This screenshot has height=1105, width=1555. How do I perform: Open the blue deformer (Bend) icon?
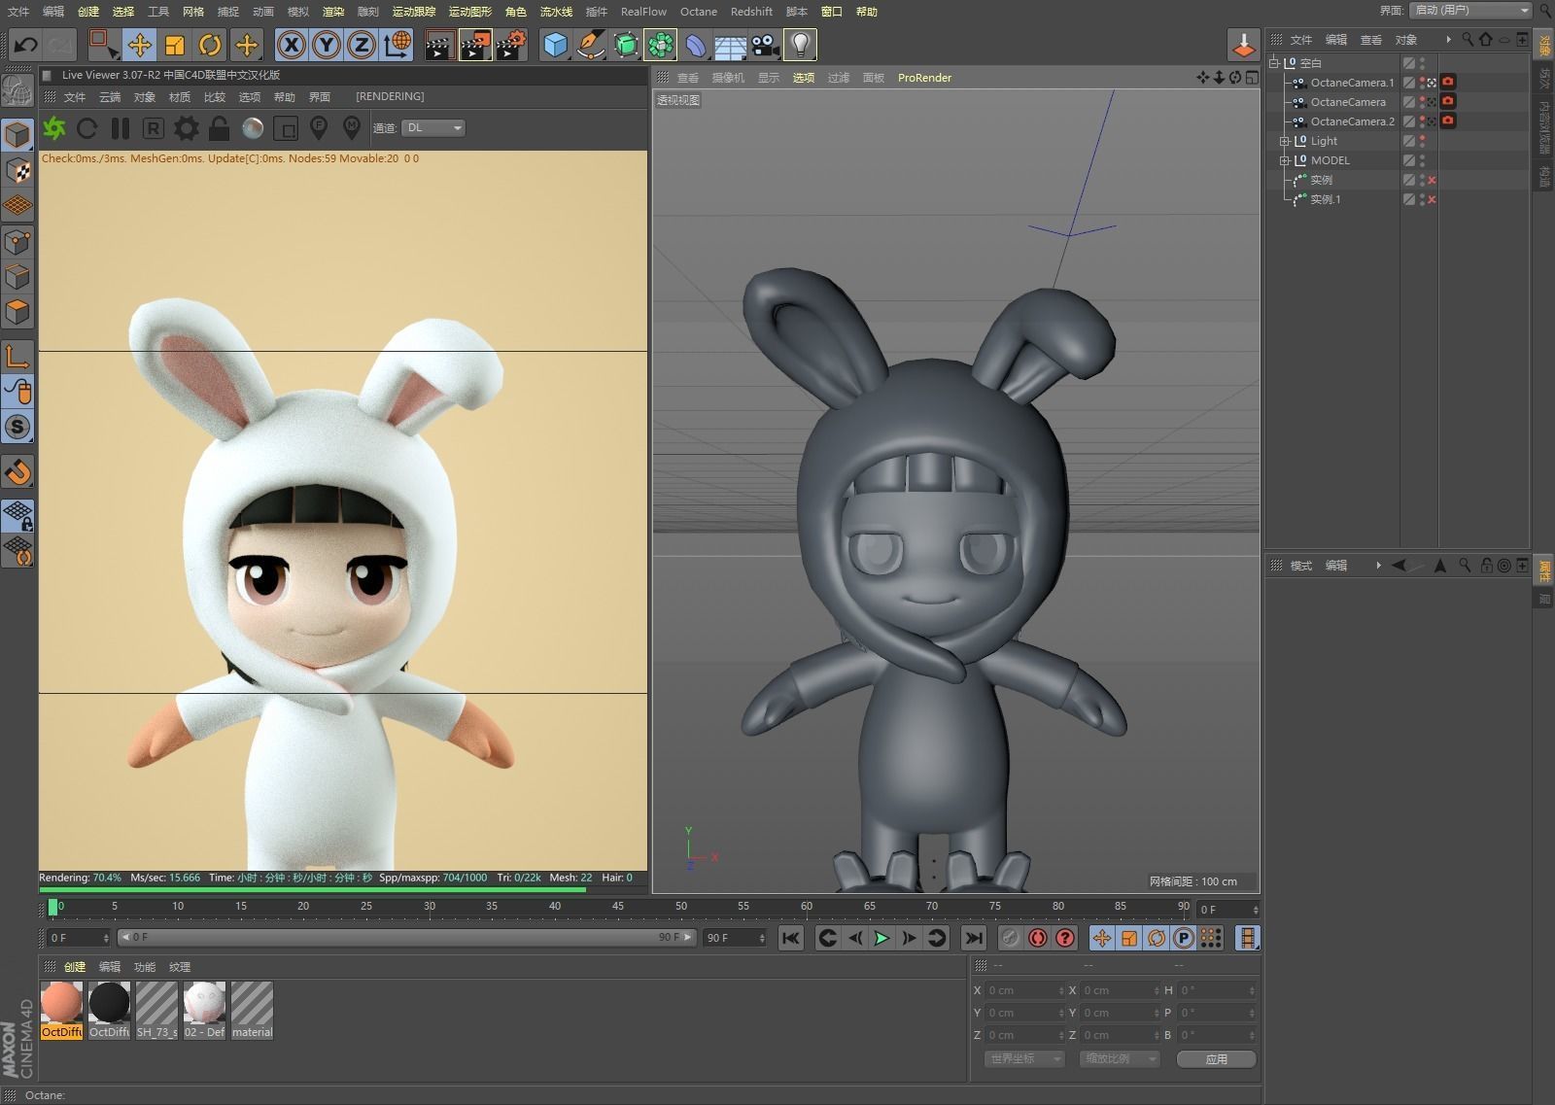pos(696,45)
